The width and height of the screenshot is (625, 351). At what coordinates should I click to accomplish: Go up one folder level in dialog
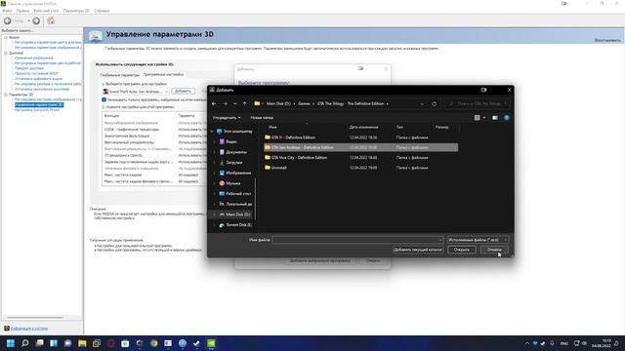244,104
